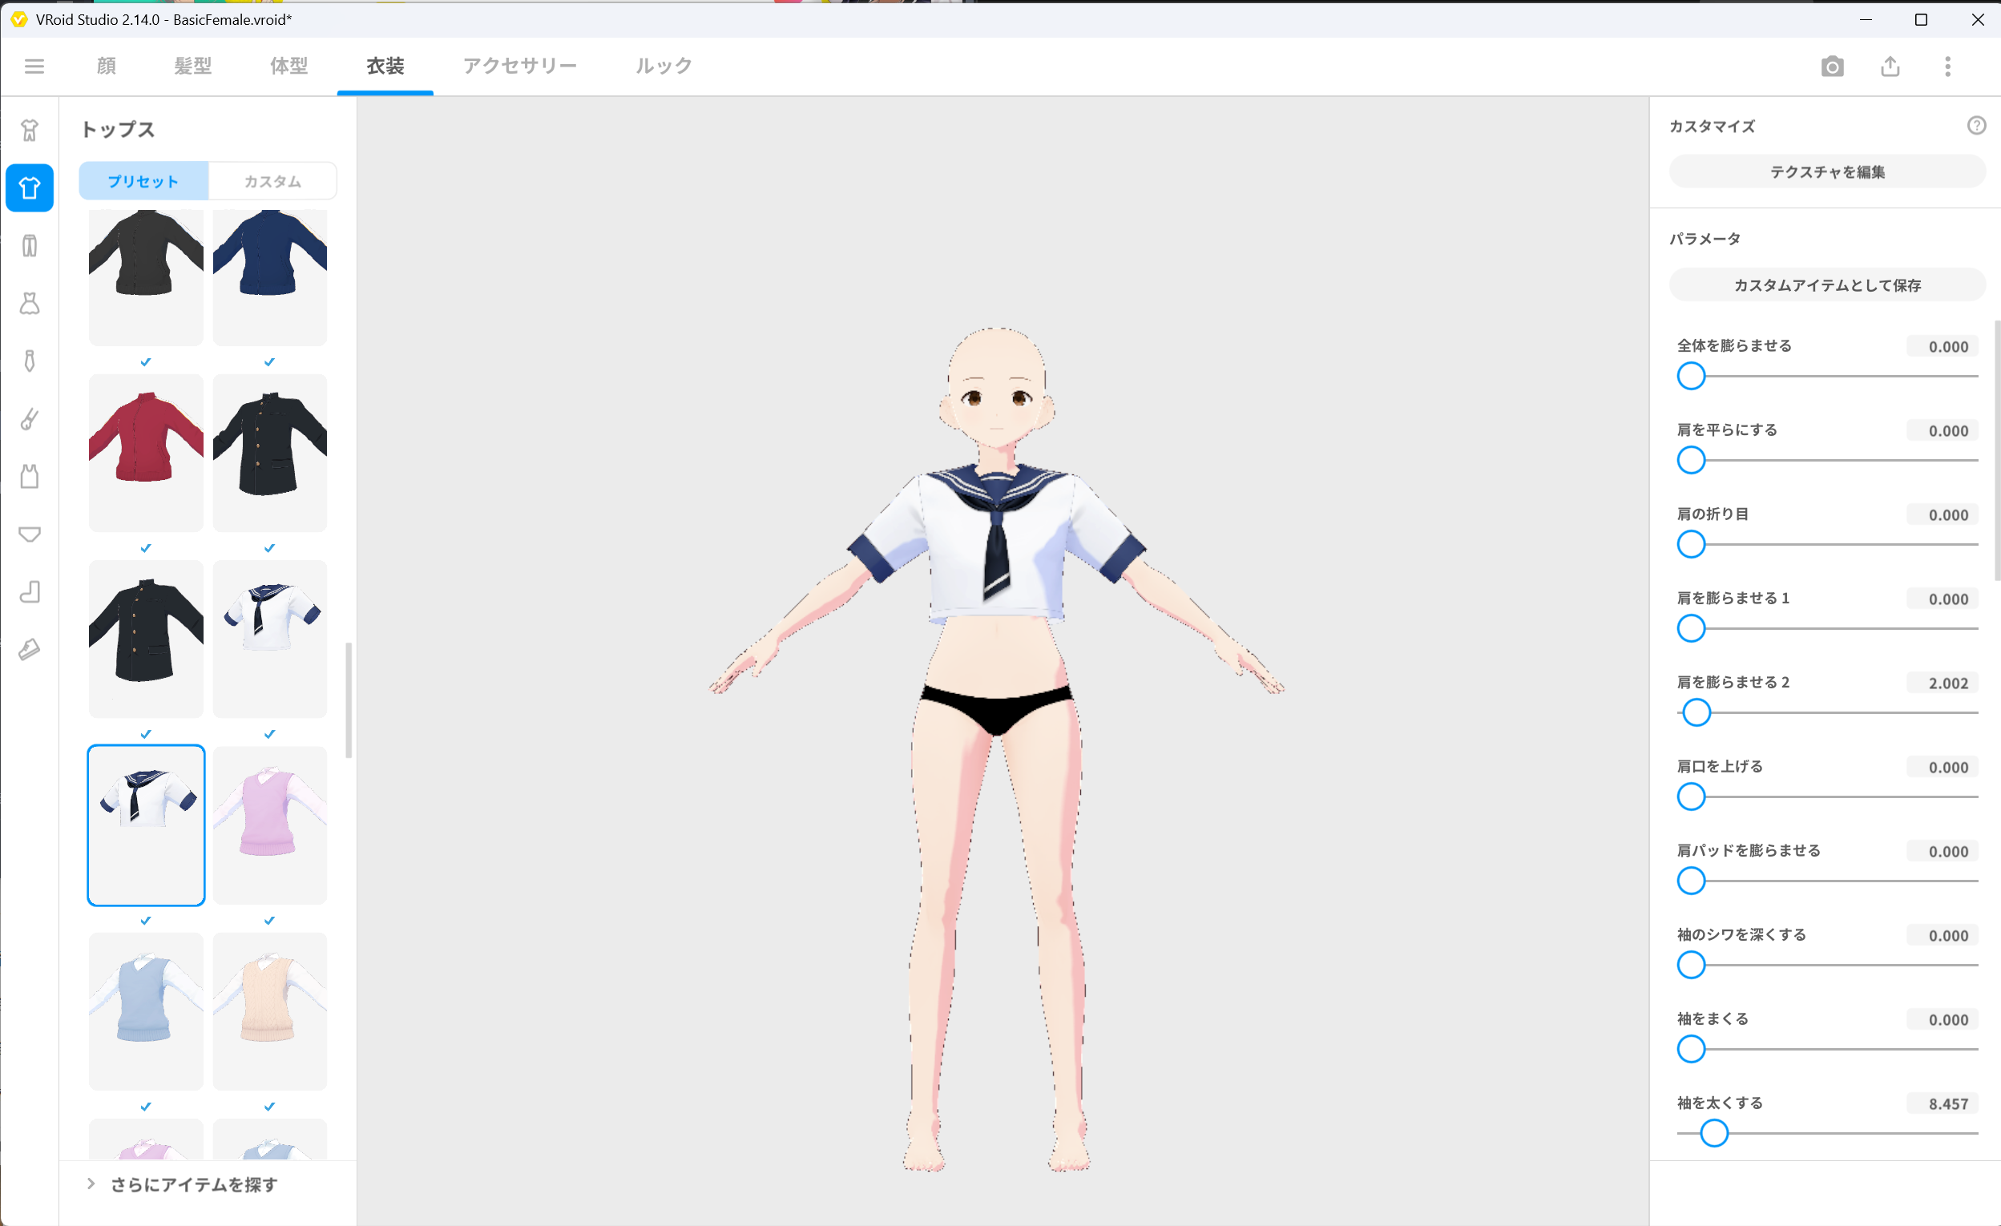Click the 肩パッドを膨らませる value field
The height and width of the screenshot is (1226, 2001).
(x=1943, y=852)
